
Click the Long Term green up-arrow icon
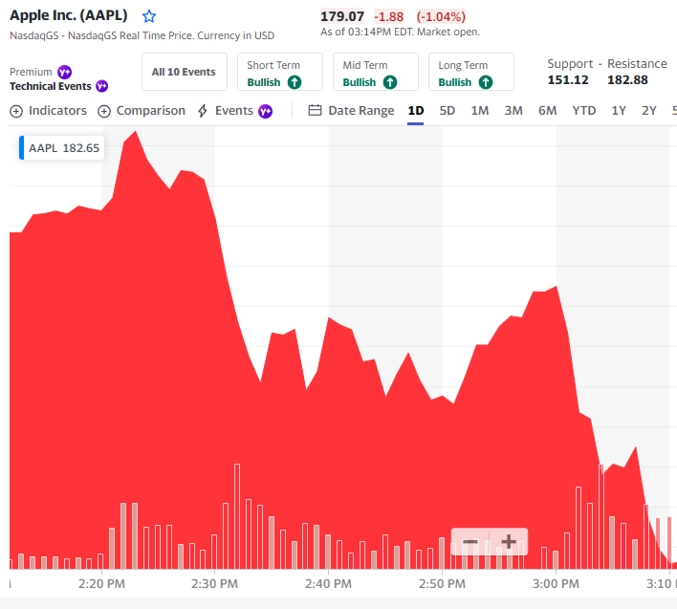(486, 82)
